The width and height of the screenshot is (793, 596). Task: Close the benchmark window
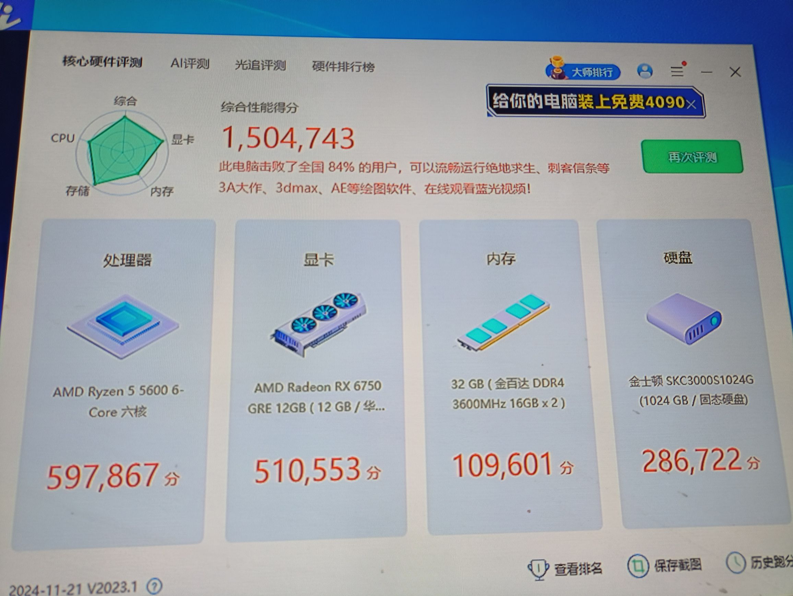tap(735, 72)
